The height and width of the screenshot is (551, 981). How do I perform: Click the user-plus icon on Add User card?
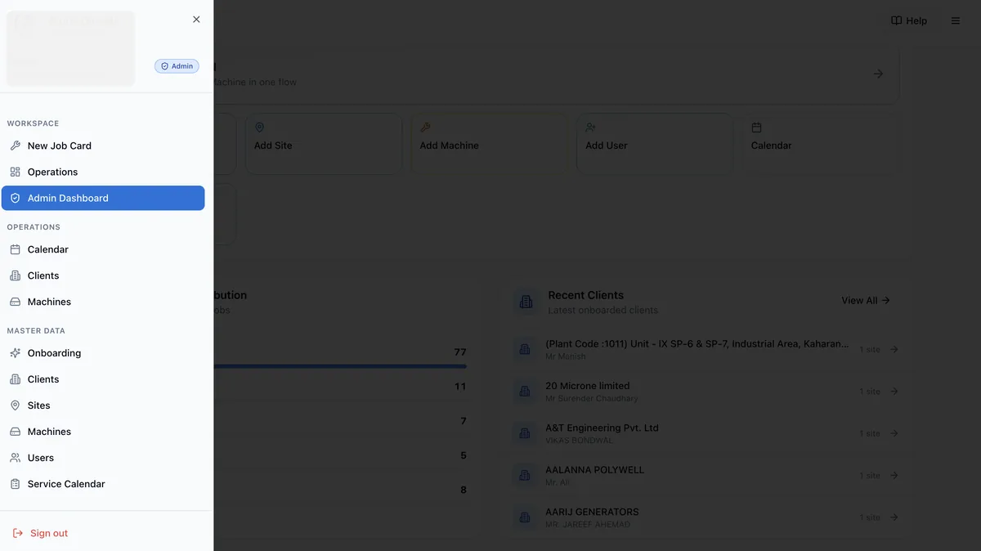coord(591,128)
